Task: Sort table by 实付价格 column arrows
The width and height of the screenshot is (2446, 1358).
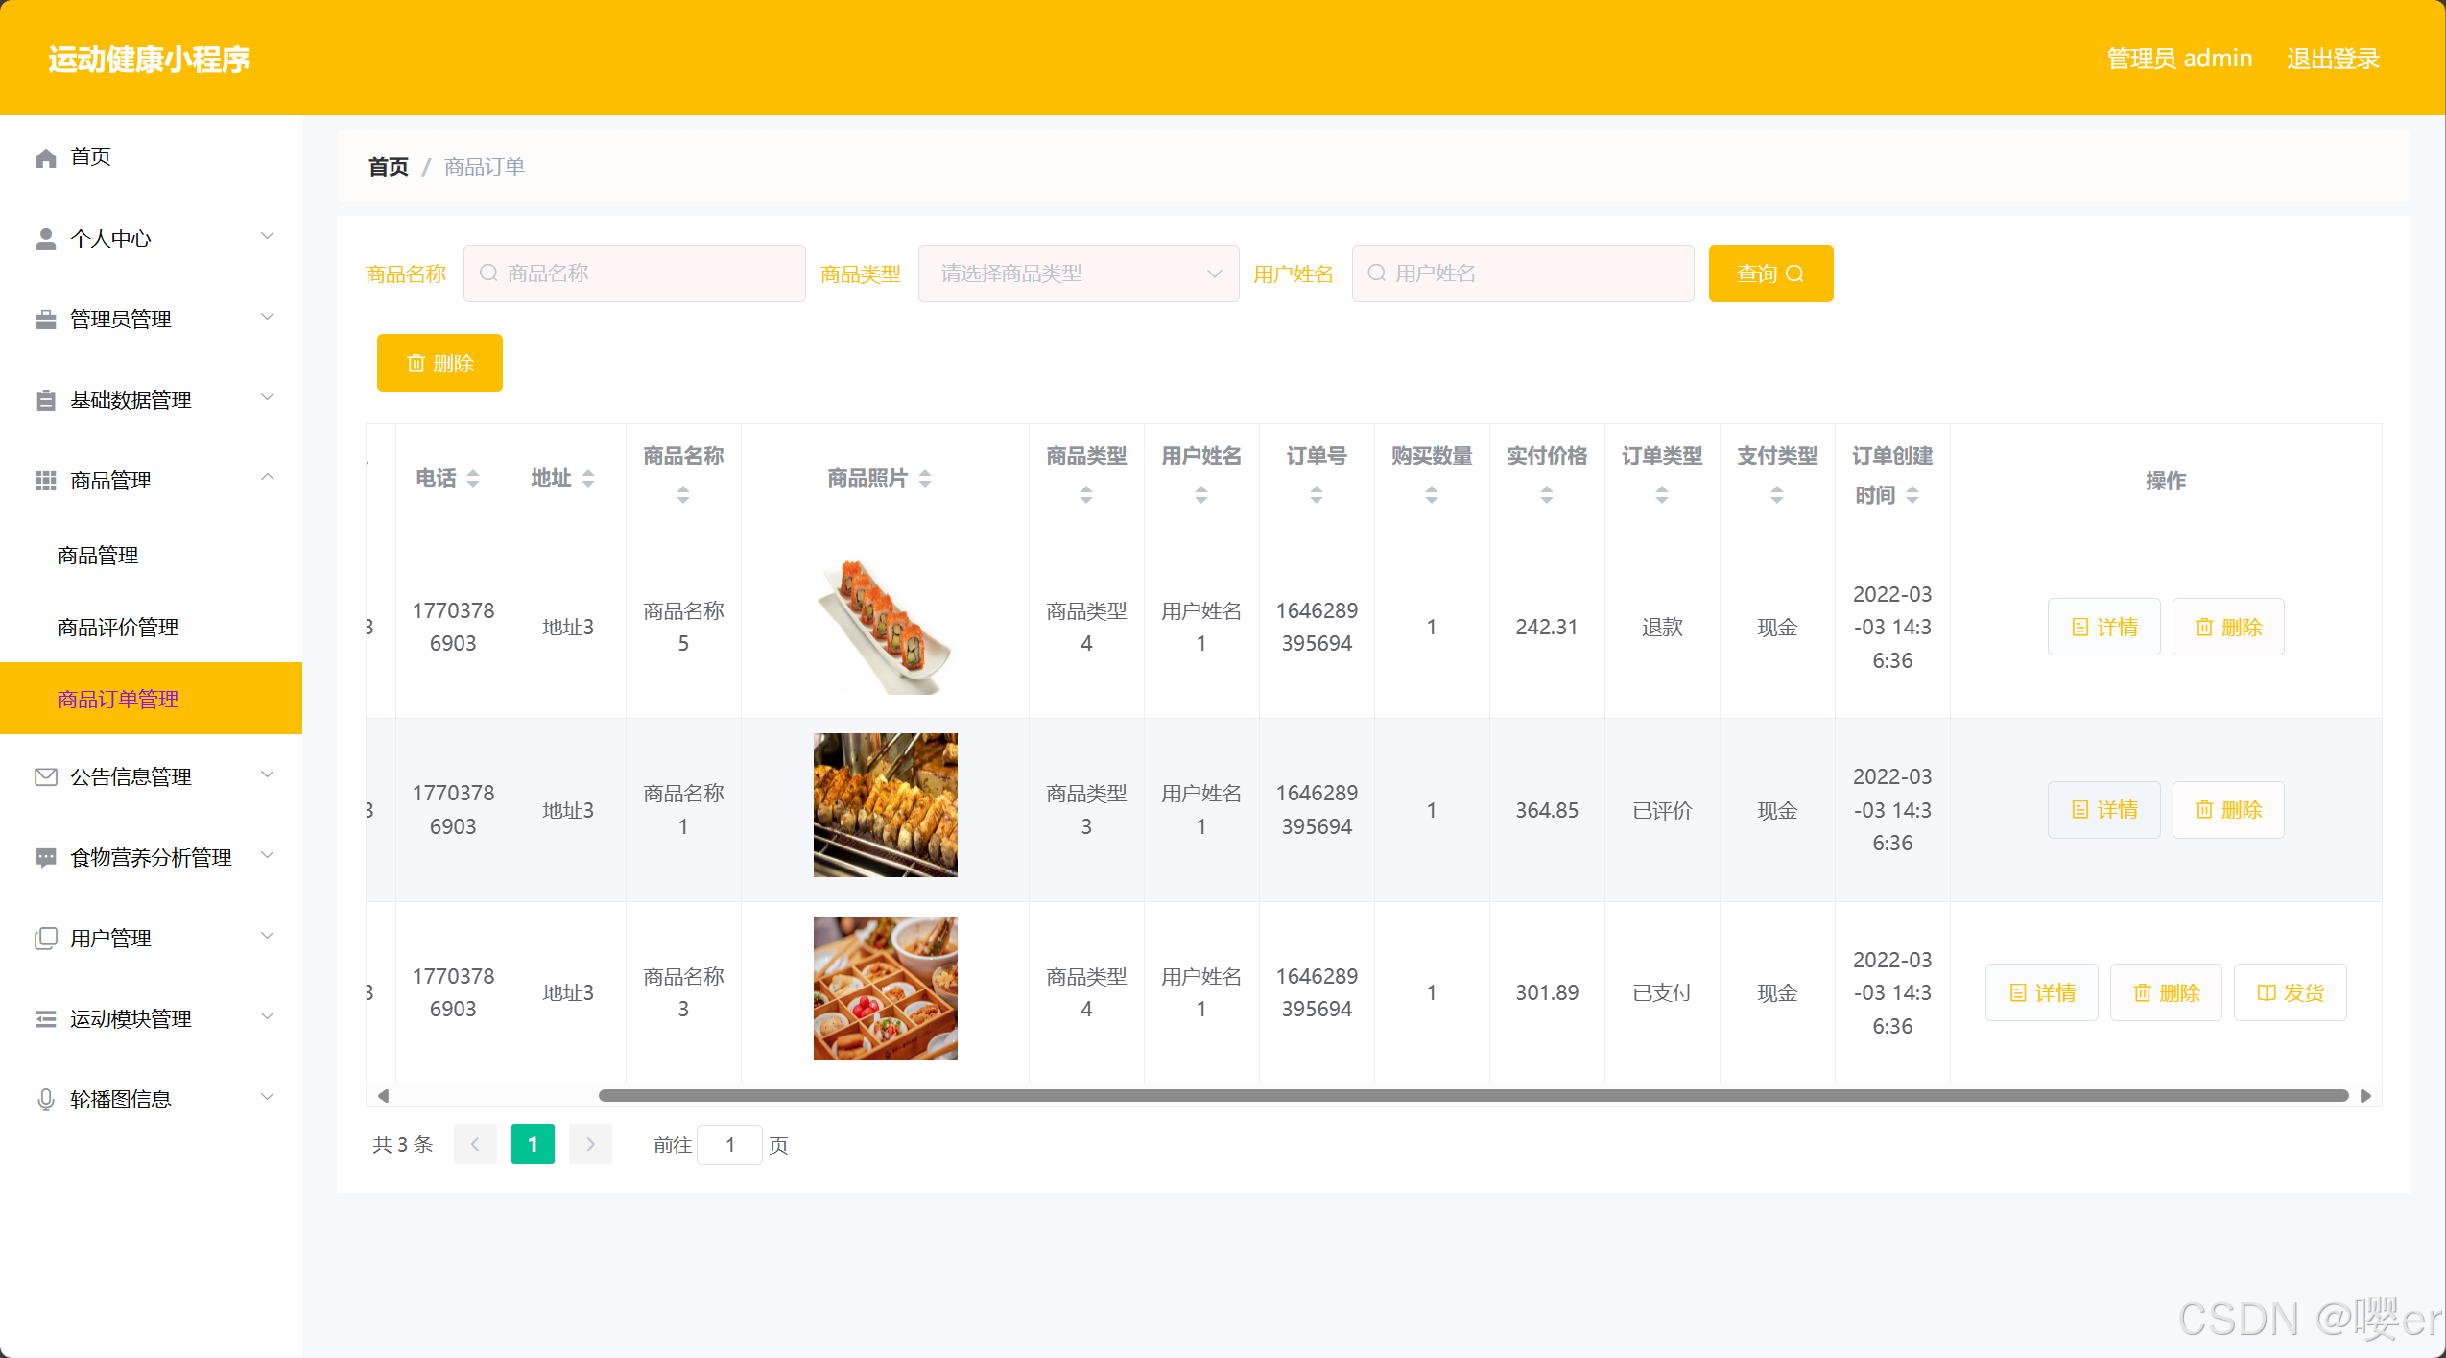Action: tap(1547, 495)
